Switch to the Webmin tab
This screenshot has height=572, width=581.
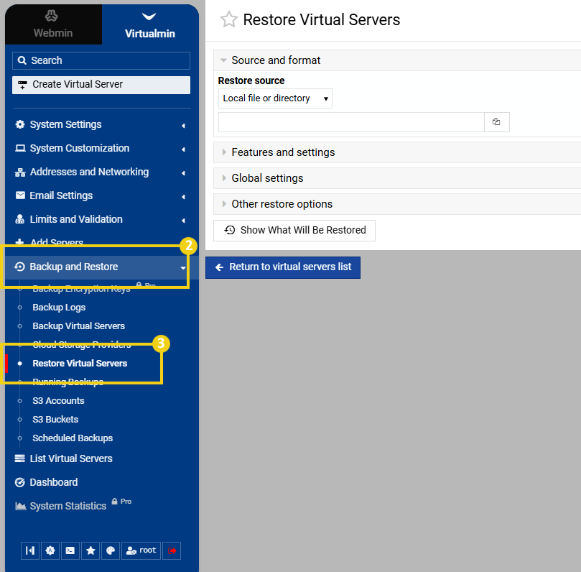coord(52,24)
